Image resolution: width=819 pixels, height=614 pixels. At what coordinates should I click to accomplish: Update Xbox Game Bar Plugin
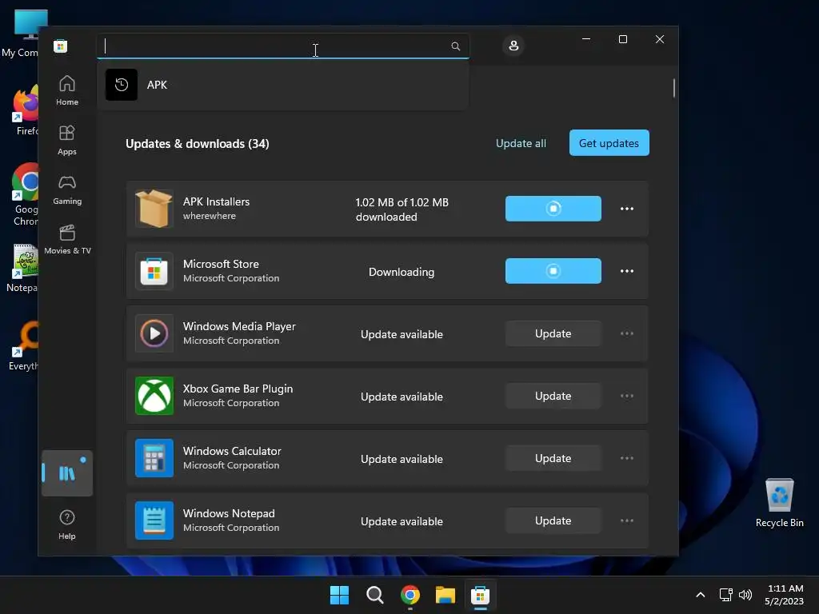pos(553,396)
